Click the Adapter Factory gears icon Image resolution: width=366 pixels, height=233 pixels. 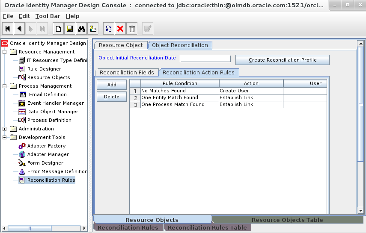(x=22, y=146)
